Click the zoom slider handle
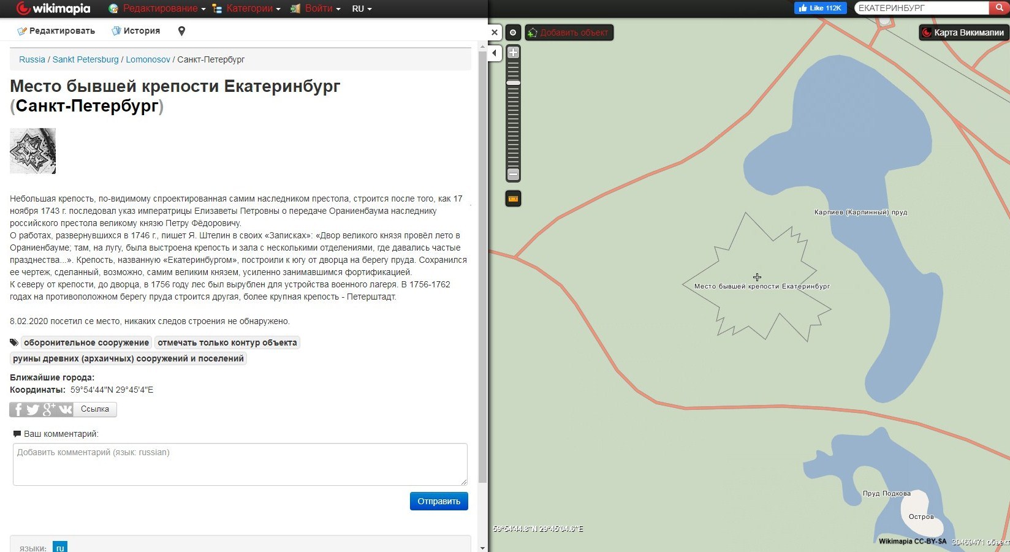Screen dimensions: 1010x552 pos(514,83)
